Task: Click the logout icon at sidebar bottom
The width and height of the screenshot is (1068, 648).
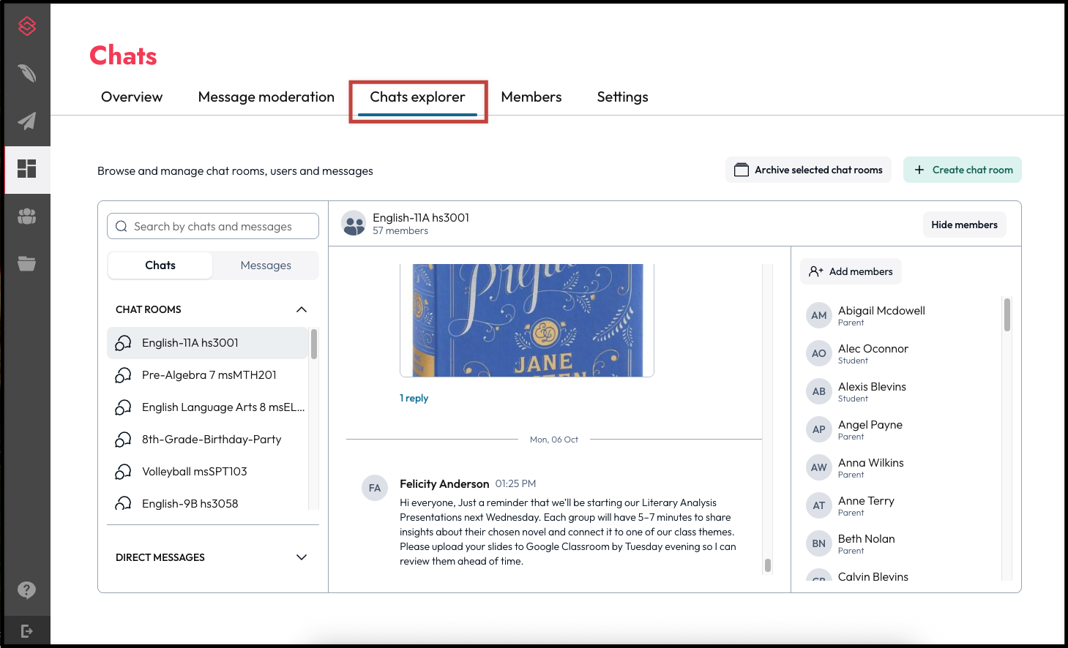Action: [27, 631]
